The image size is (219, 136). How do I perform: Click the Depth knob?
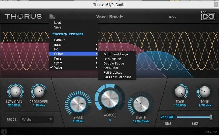point(141,104)
